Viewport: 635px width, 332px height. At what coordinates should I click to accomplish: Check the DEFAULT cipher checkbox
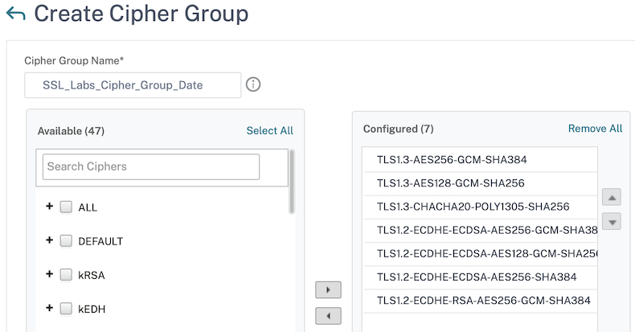66,241
